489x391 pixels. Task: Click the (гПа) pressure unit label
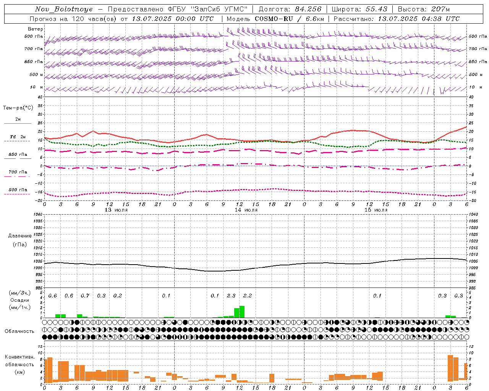click(x=20, y=244)
